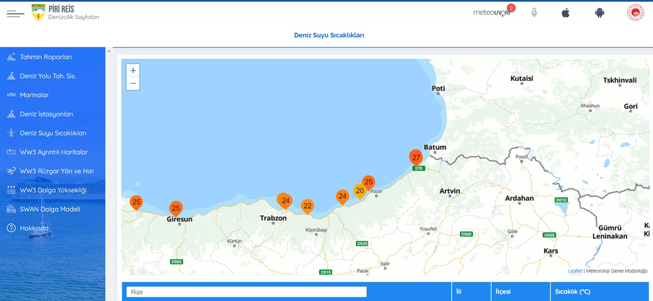Open SWAN Dalga Modeli page
This screenshot has height=301, width=653.
pyautogui.click(x=50, y=209)
